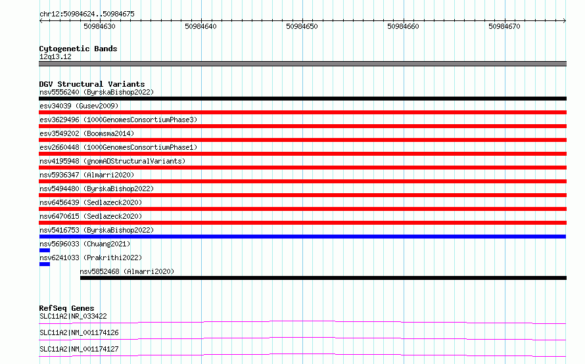Viewport: 585px width, 364px height.
Task: Open nsv6456439 (Sedlazeck2020) label
Action: click(91, 202)
